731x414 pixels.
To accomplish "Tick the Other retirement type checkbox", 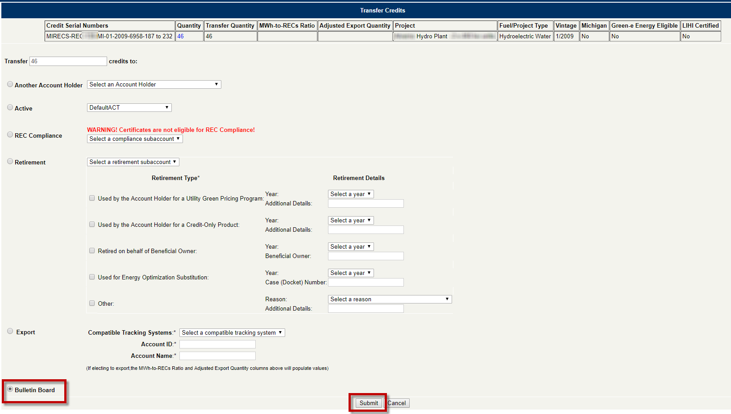I will pyautogui.click(x=92, y=303).
